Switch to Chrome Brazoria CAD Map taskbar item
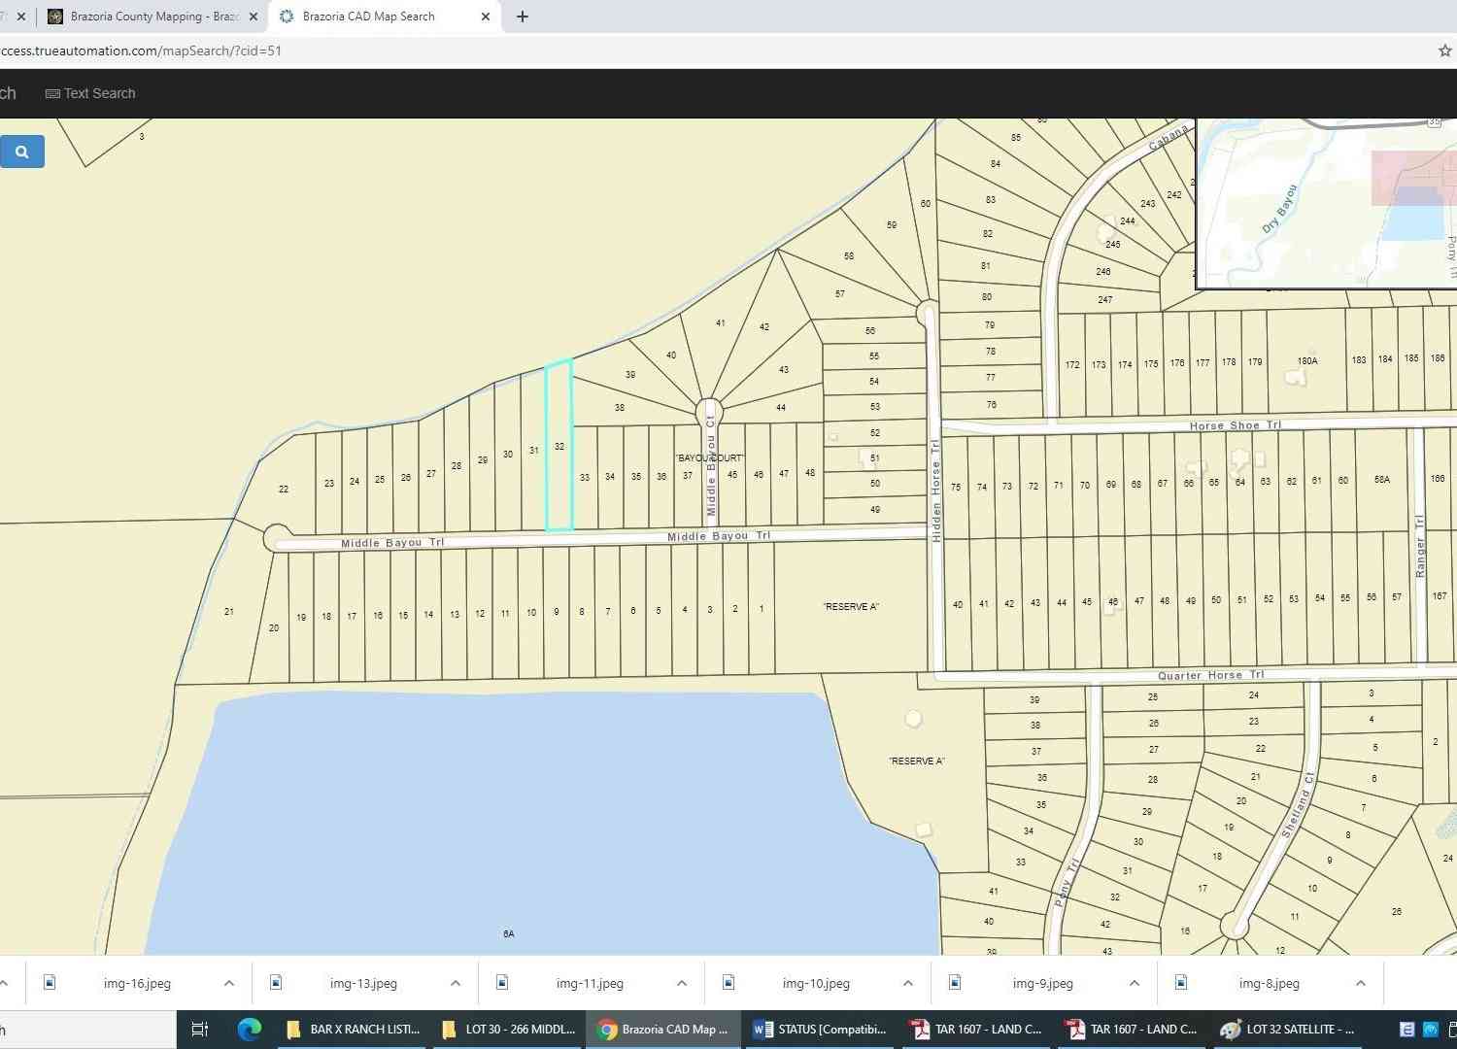 (x=663, y=1030)
